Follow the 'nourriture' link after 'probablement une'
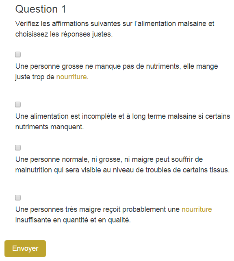Viewport: 234px width, 261px height. (x=197, y=209)
